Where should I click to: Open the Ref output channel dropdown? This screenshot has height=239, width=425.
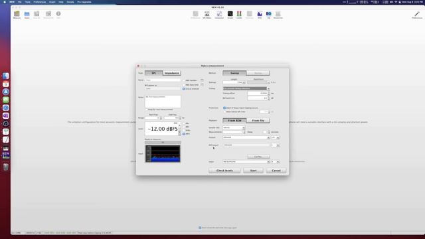(x=275, y=145)
